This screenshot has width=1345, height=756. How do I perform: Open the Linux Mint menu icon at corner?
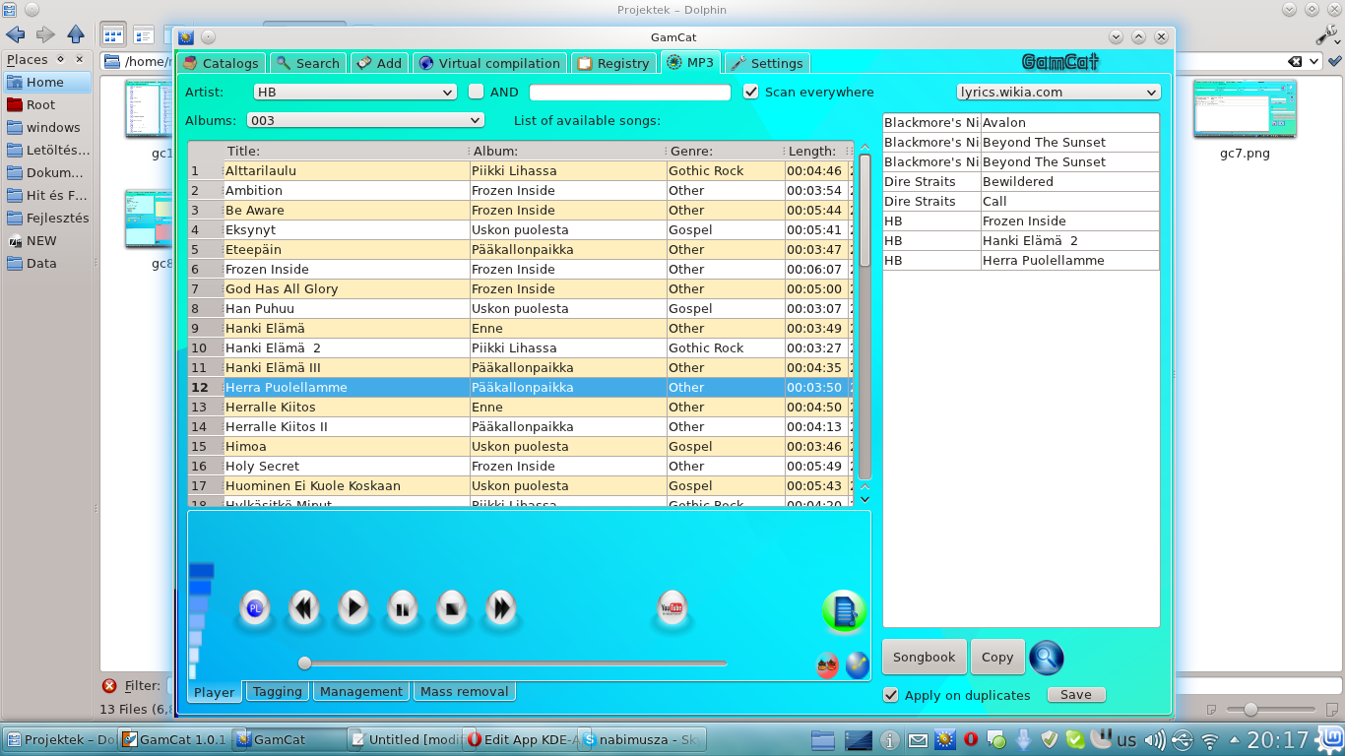(x=1332, y=739)
